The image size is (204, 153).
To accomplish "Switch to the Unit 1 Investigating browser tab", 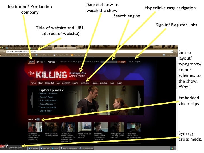I will 17,48.
